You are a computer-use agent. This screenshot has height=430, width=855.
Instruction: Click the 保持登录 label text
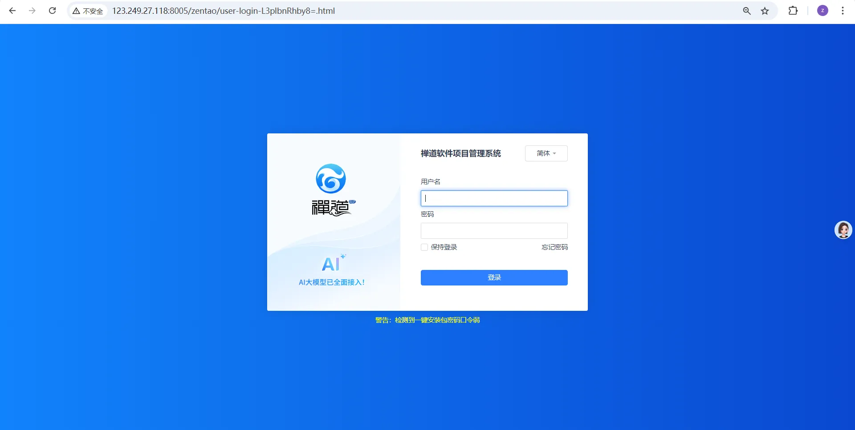tap(444, 247)
